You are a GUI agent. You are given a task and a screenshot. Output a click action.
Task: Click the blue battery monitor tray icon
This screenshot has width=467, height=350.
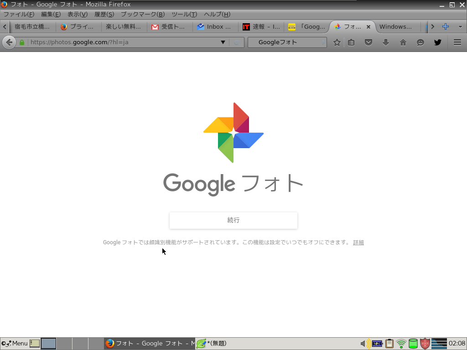click(x=377, y=344)
